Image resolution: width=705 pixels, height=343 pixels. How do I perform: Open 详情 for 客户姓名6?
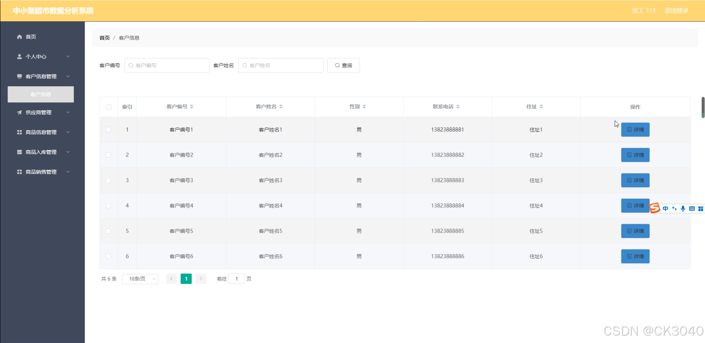(x=635, y=256)
